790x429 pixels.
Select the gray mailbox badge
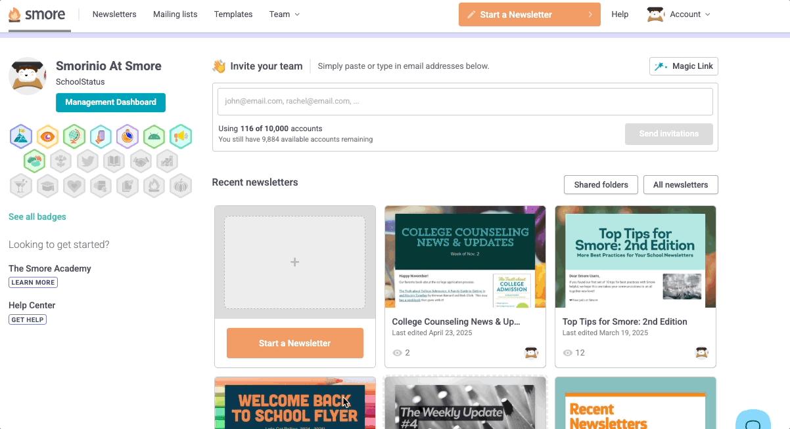[x=101, y=186]
